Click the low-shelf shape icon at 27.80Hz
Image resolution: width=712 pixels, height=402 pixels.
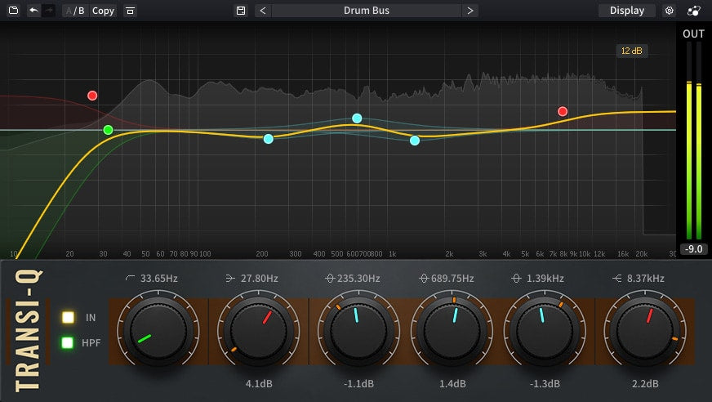pyautogui.click(x=230, y=278)
